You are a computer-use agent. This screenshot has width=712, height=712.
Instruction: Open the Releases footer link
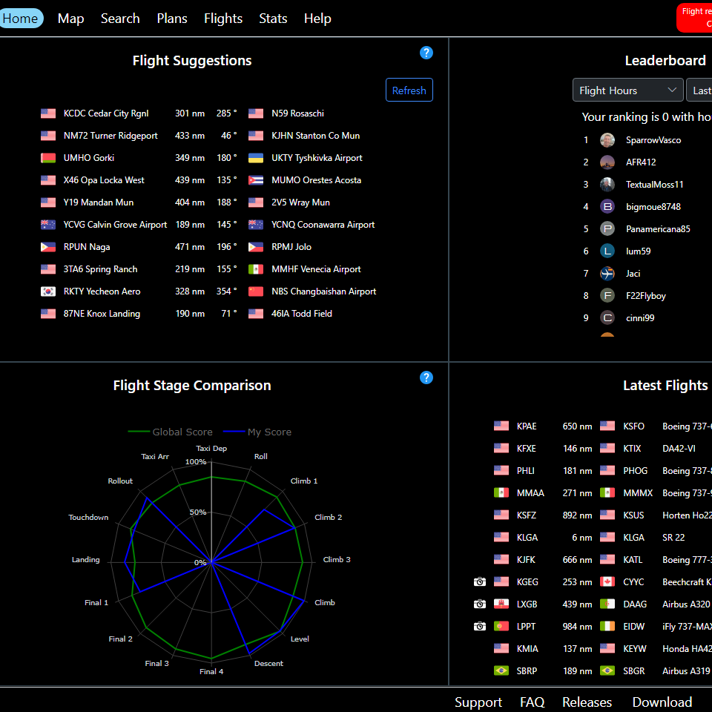click(587, 702)
